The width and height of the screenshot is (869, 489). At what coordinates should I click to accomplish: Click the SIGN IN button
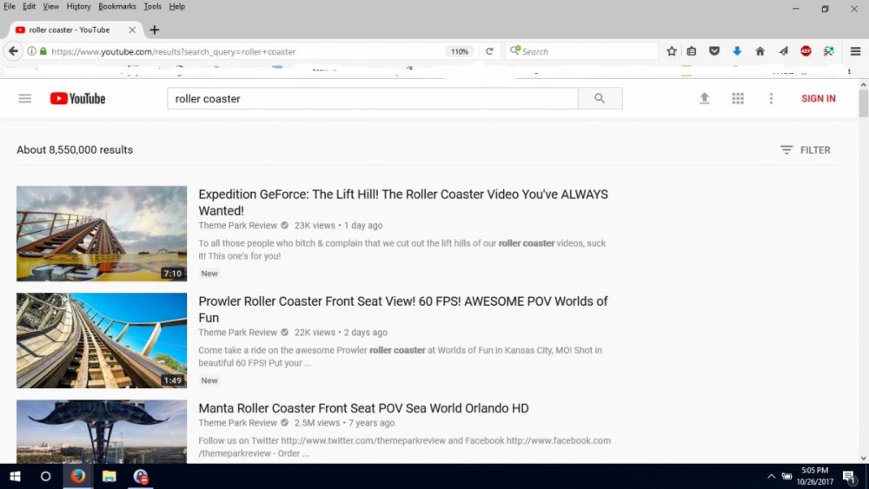(818, 99)
